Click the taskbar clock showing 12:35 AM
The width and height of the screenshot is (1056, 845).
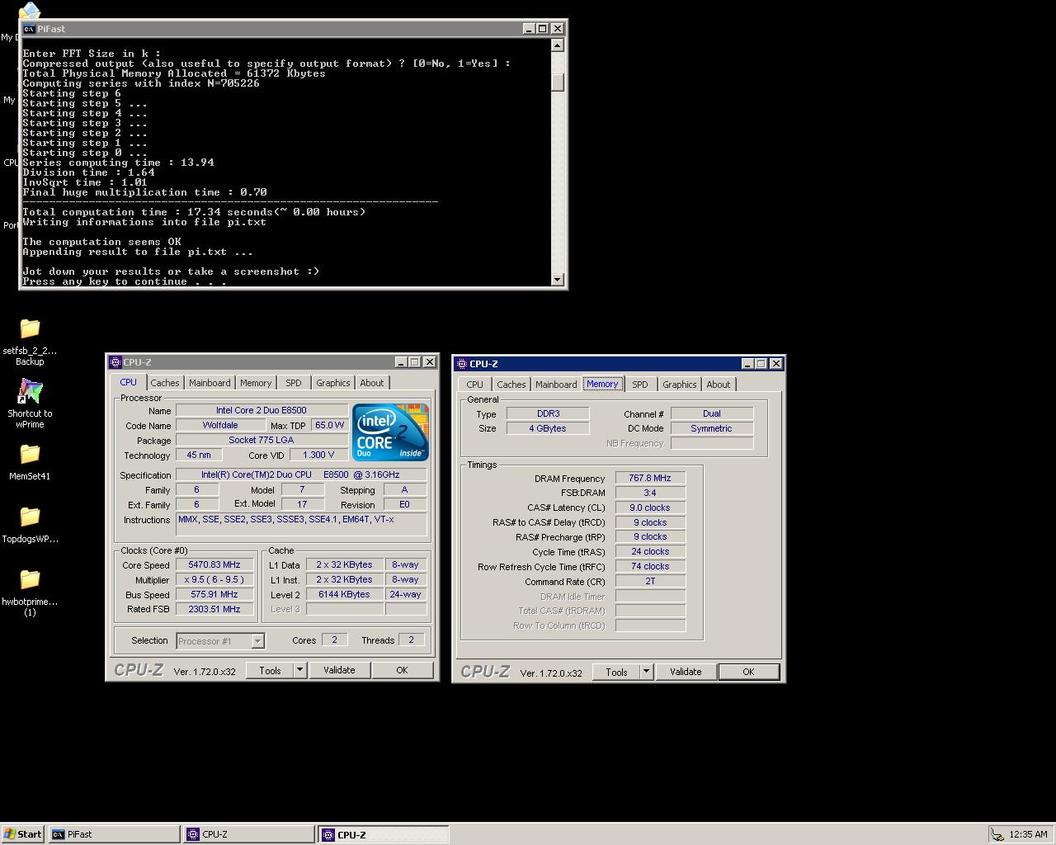1028,834
